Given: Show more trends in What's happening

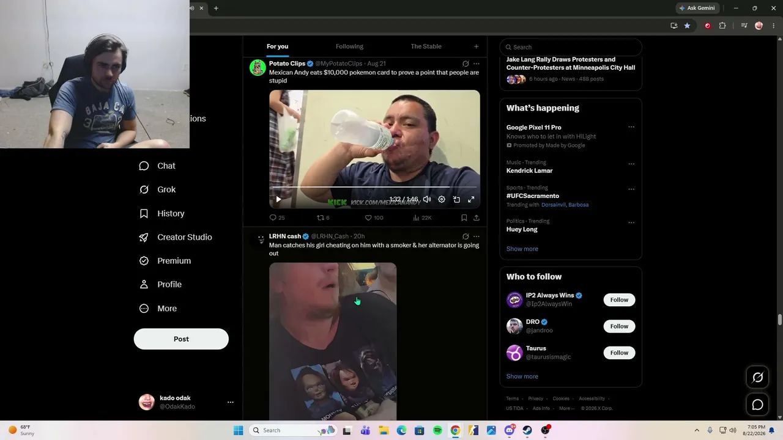Looking at the screenshot, I should coord(522,249).
